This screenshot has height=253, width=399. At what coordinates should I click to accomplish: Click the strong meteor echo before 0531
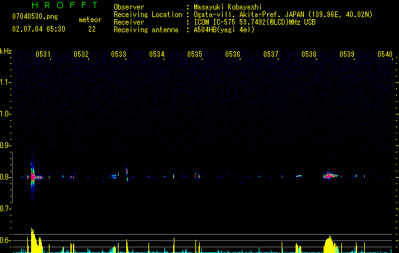tap(33, 177)
